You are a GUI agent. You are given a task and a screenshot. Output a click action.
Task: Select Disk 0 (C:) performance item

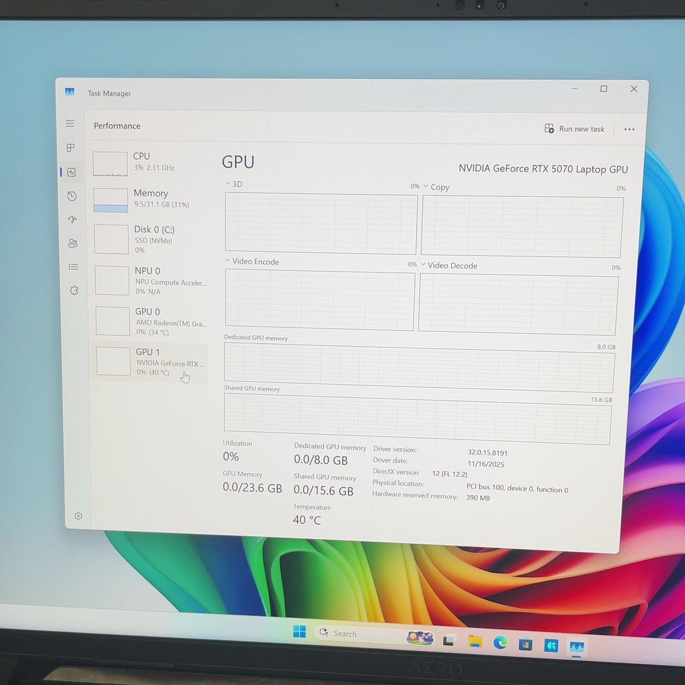pos(150,239)
